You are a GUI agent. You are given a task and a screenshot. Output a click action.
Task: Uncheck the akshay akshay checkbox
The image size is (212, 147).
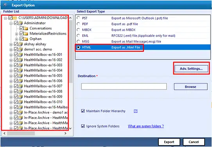[x=16, y=44]
